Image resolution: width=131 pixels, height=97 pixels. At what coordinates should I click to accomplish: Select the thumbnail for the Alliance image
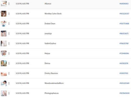click(x=4, y=4)
